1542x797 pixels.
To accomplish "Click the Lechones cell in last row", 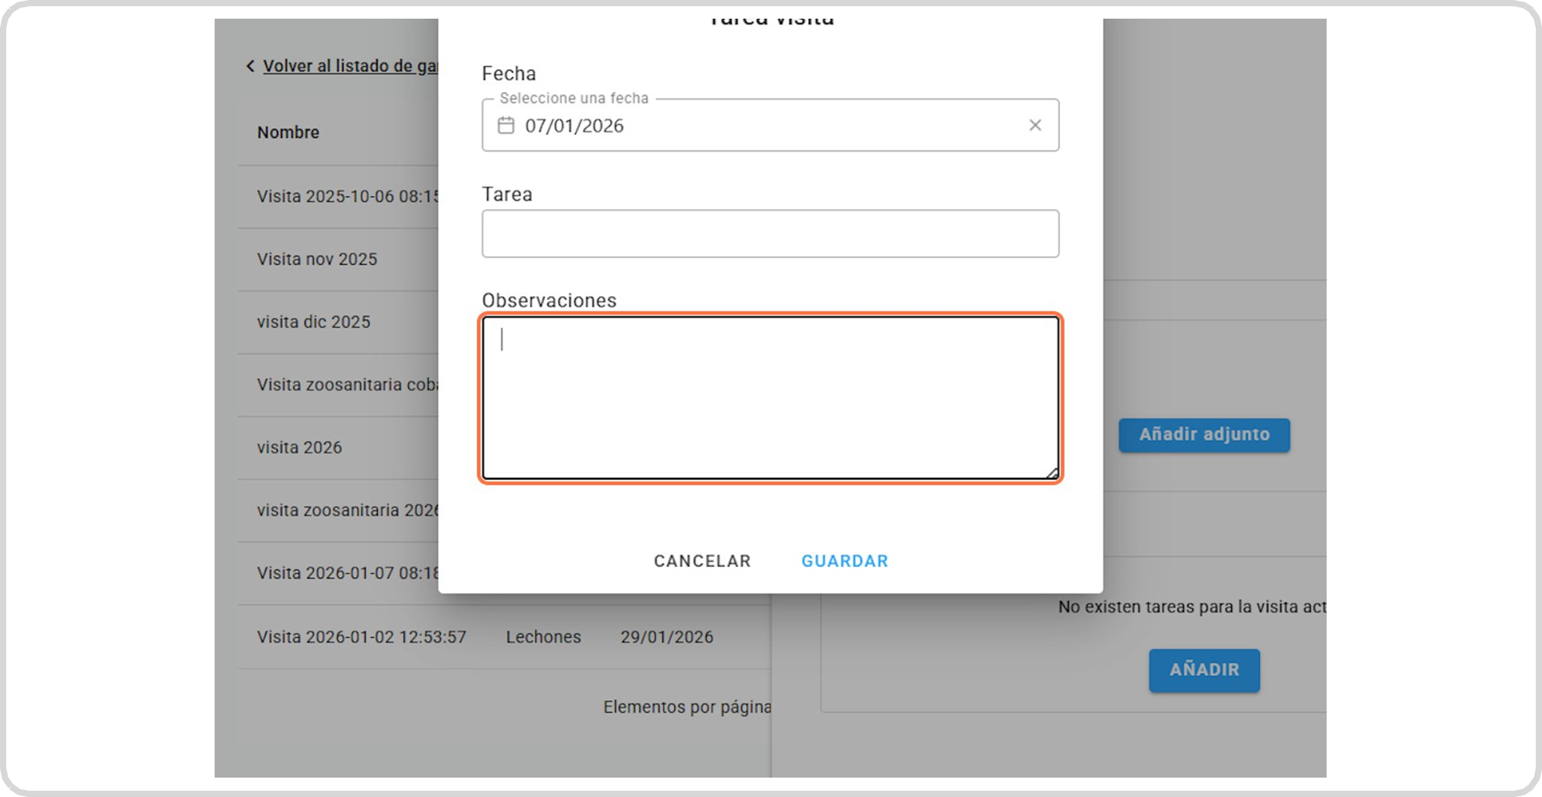I will [543, 637].
